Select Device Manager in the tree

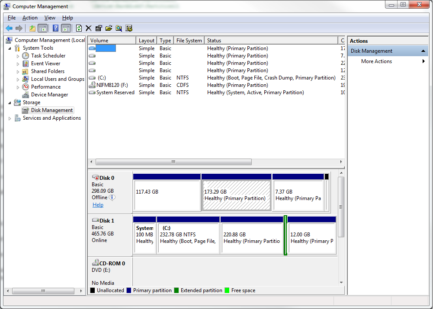click(49, 95)
